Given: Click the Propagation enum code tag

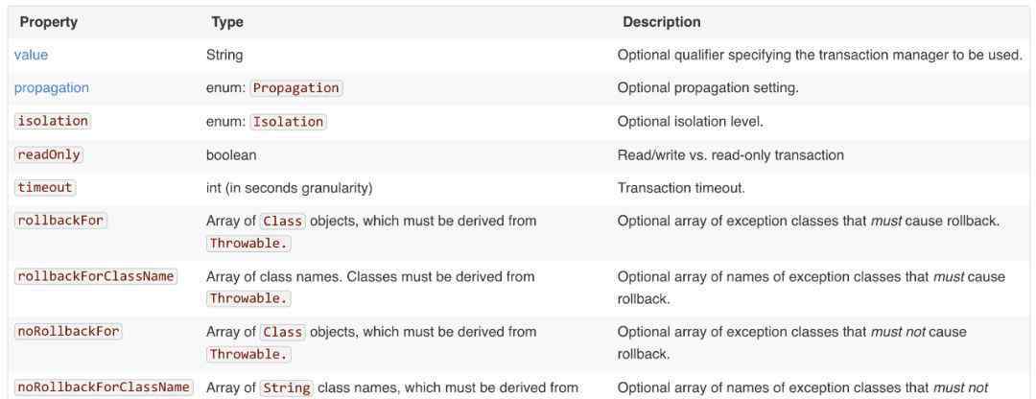Looking at the screenshot, I should (x=296, y=88).
